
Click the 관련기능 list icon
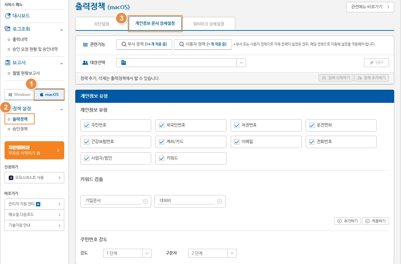85,44
